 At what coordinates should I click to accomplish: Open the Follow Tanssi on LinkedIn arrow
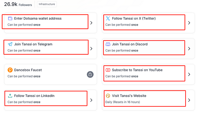pyautogui.click(x=91, y=100)
